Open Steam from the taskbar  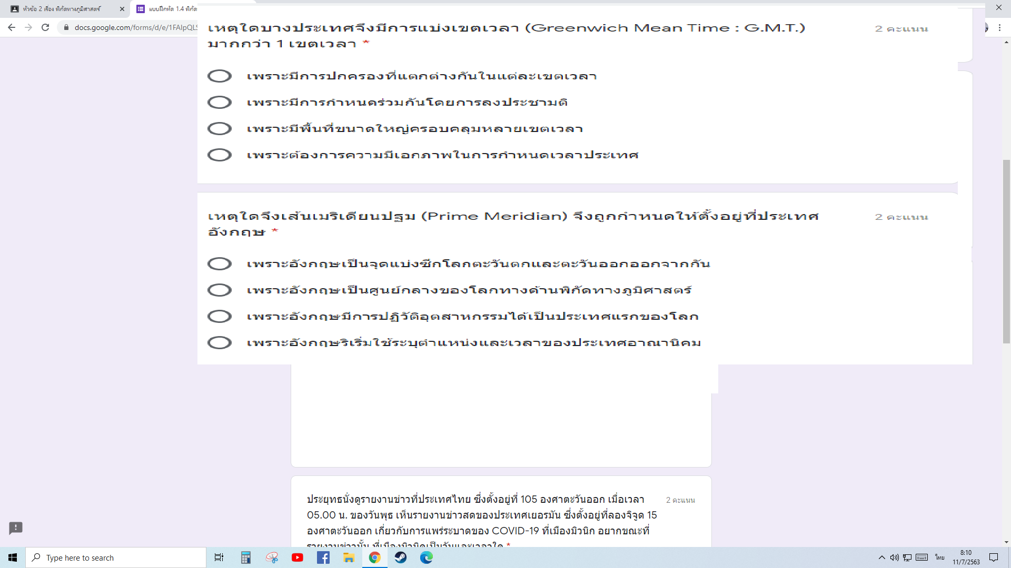(x=401, y=557)
